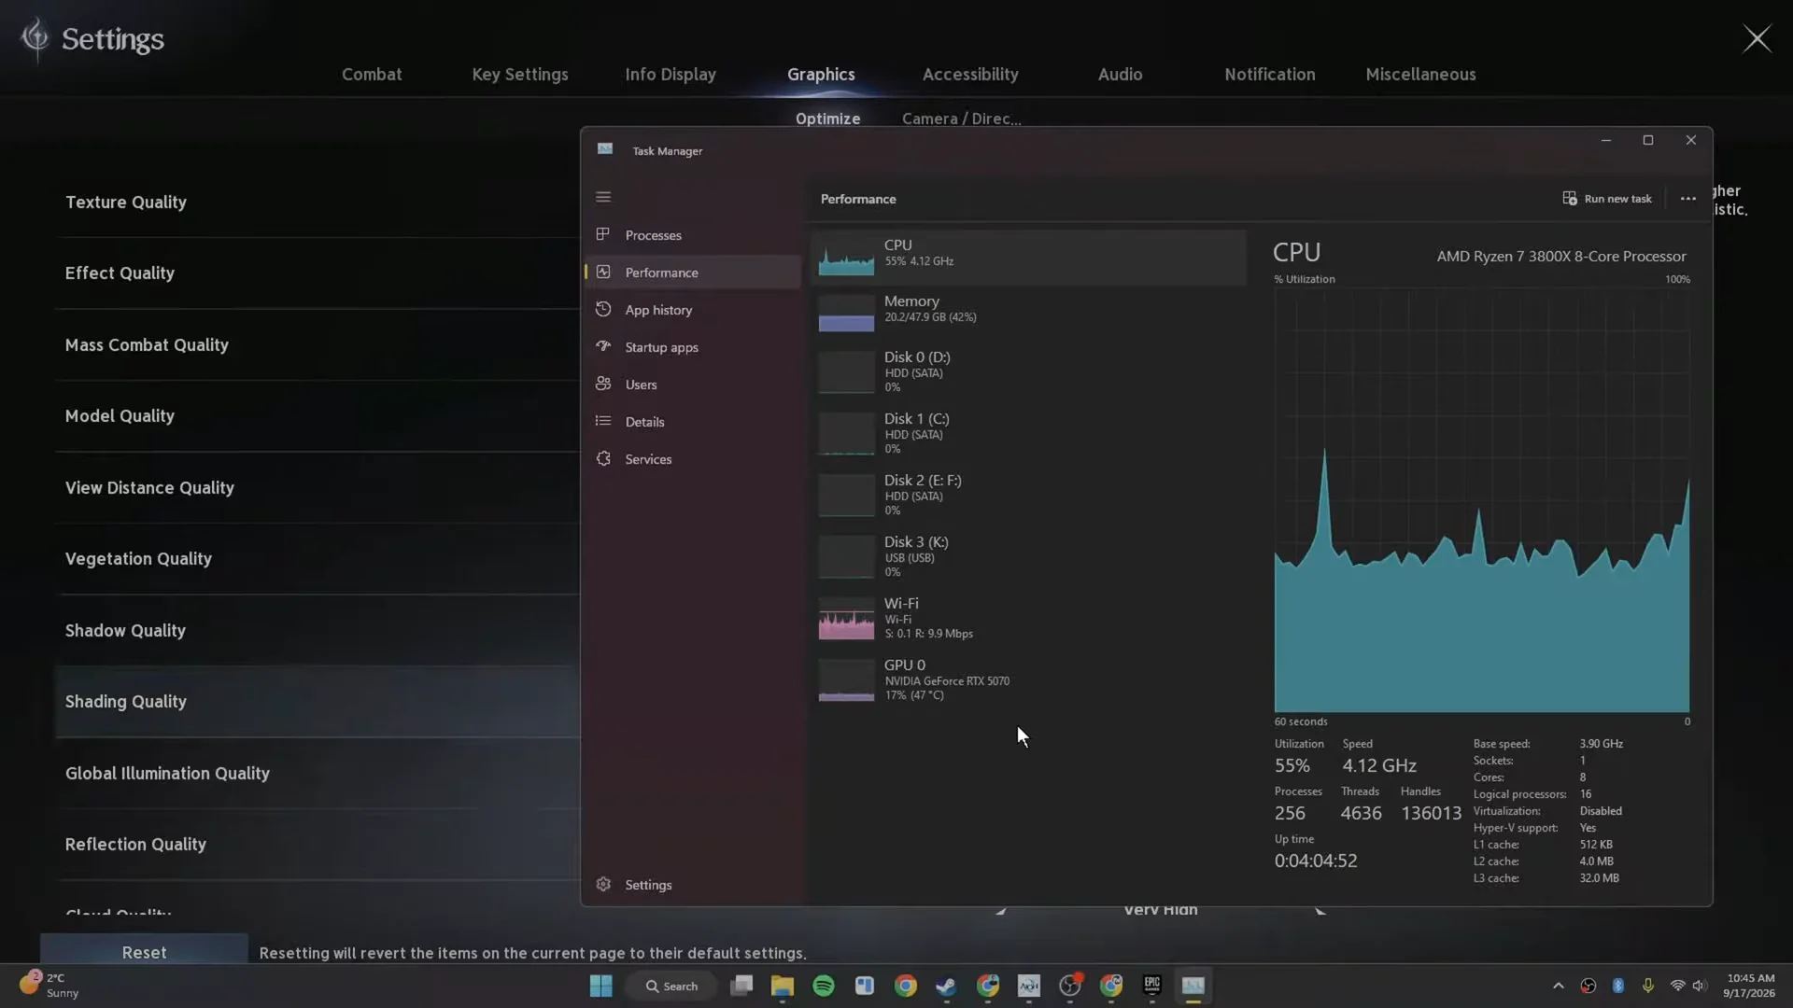Minimize the Task Manager window

(x=1605, y=140)
